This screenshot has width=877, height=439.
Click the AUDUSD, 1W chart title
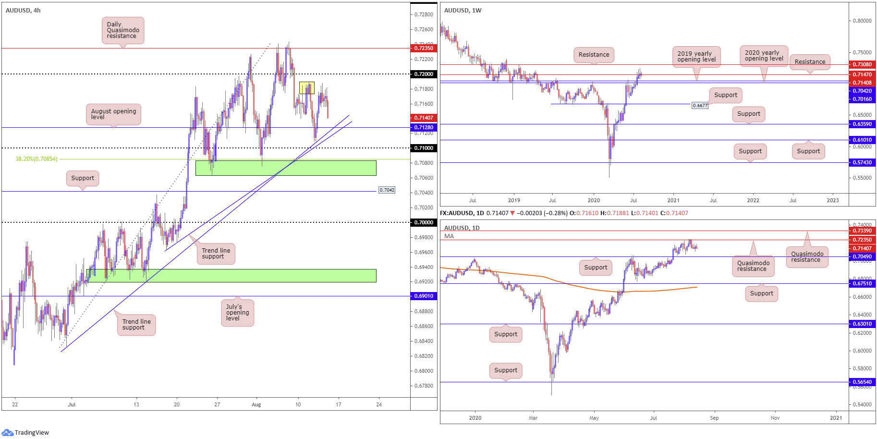[x=463, y=10]
